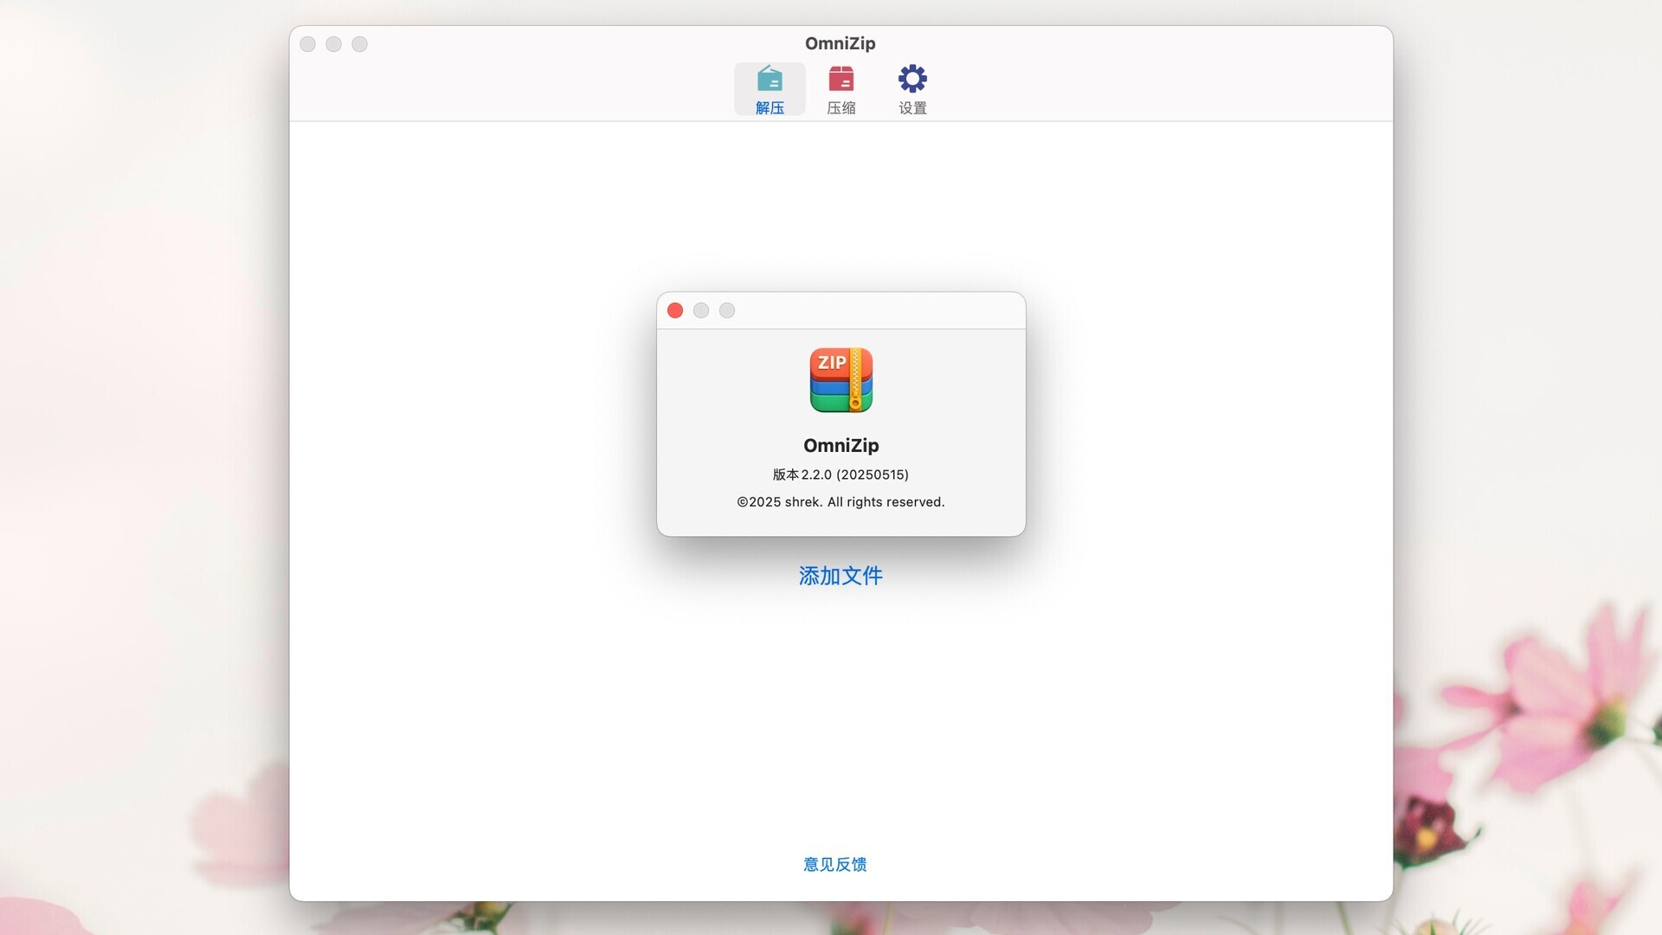The image size is (1662, 935).
Task: Open the 设置 settings gear tab
Action: coord(912,89)
